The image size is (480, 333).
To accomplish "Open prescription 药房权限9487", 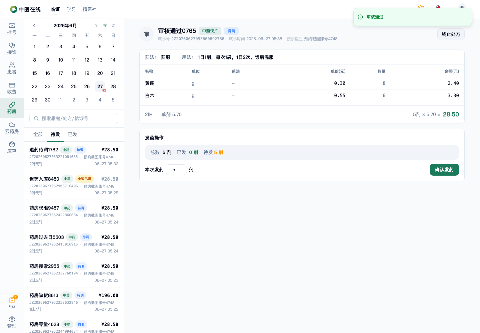I will pyautogui.click(x=74, y=215).
